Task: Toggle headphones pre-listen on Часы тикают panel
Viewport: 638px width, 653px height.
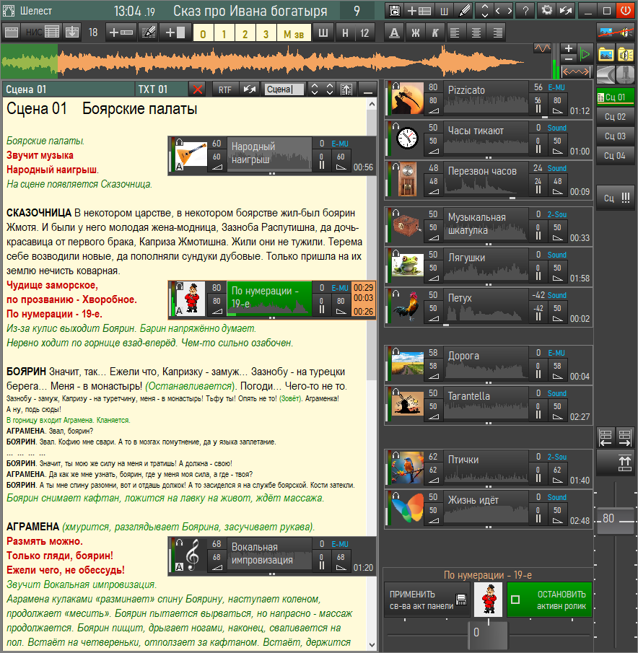Action: click(x=396, y=126)
